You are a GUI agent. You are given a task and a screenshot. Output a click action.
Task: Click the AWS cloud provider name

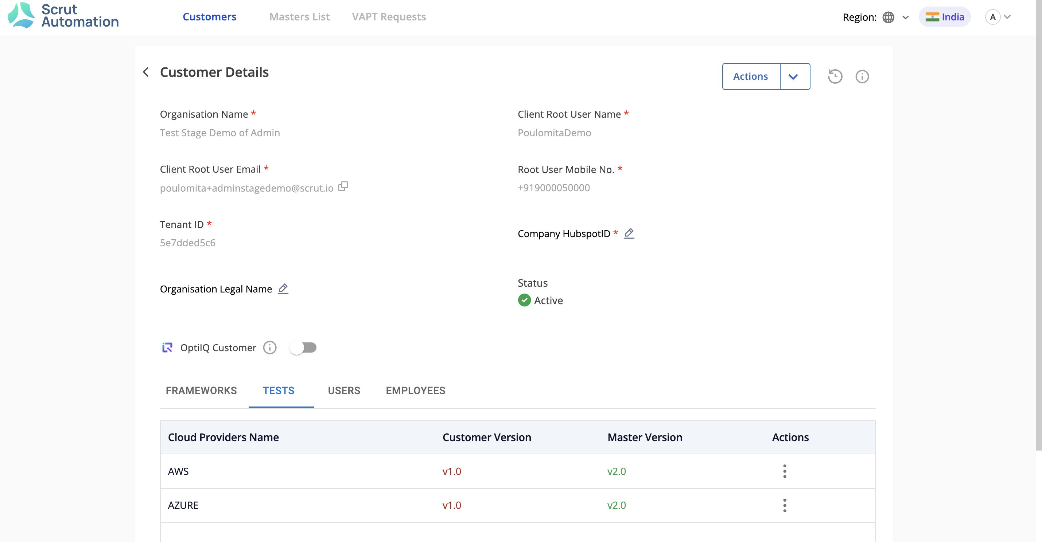tap(178, 471)
